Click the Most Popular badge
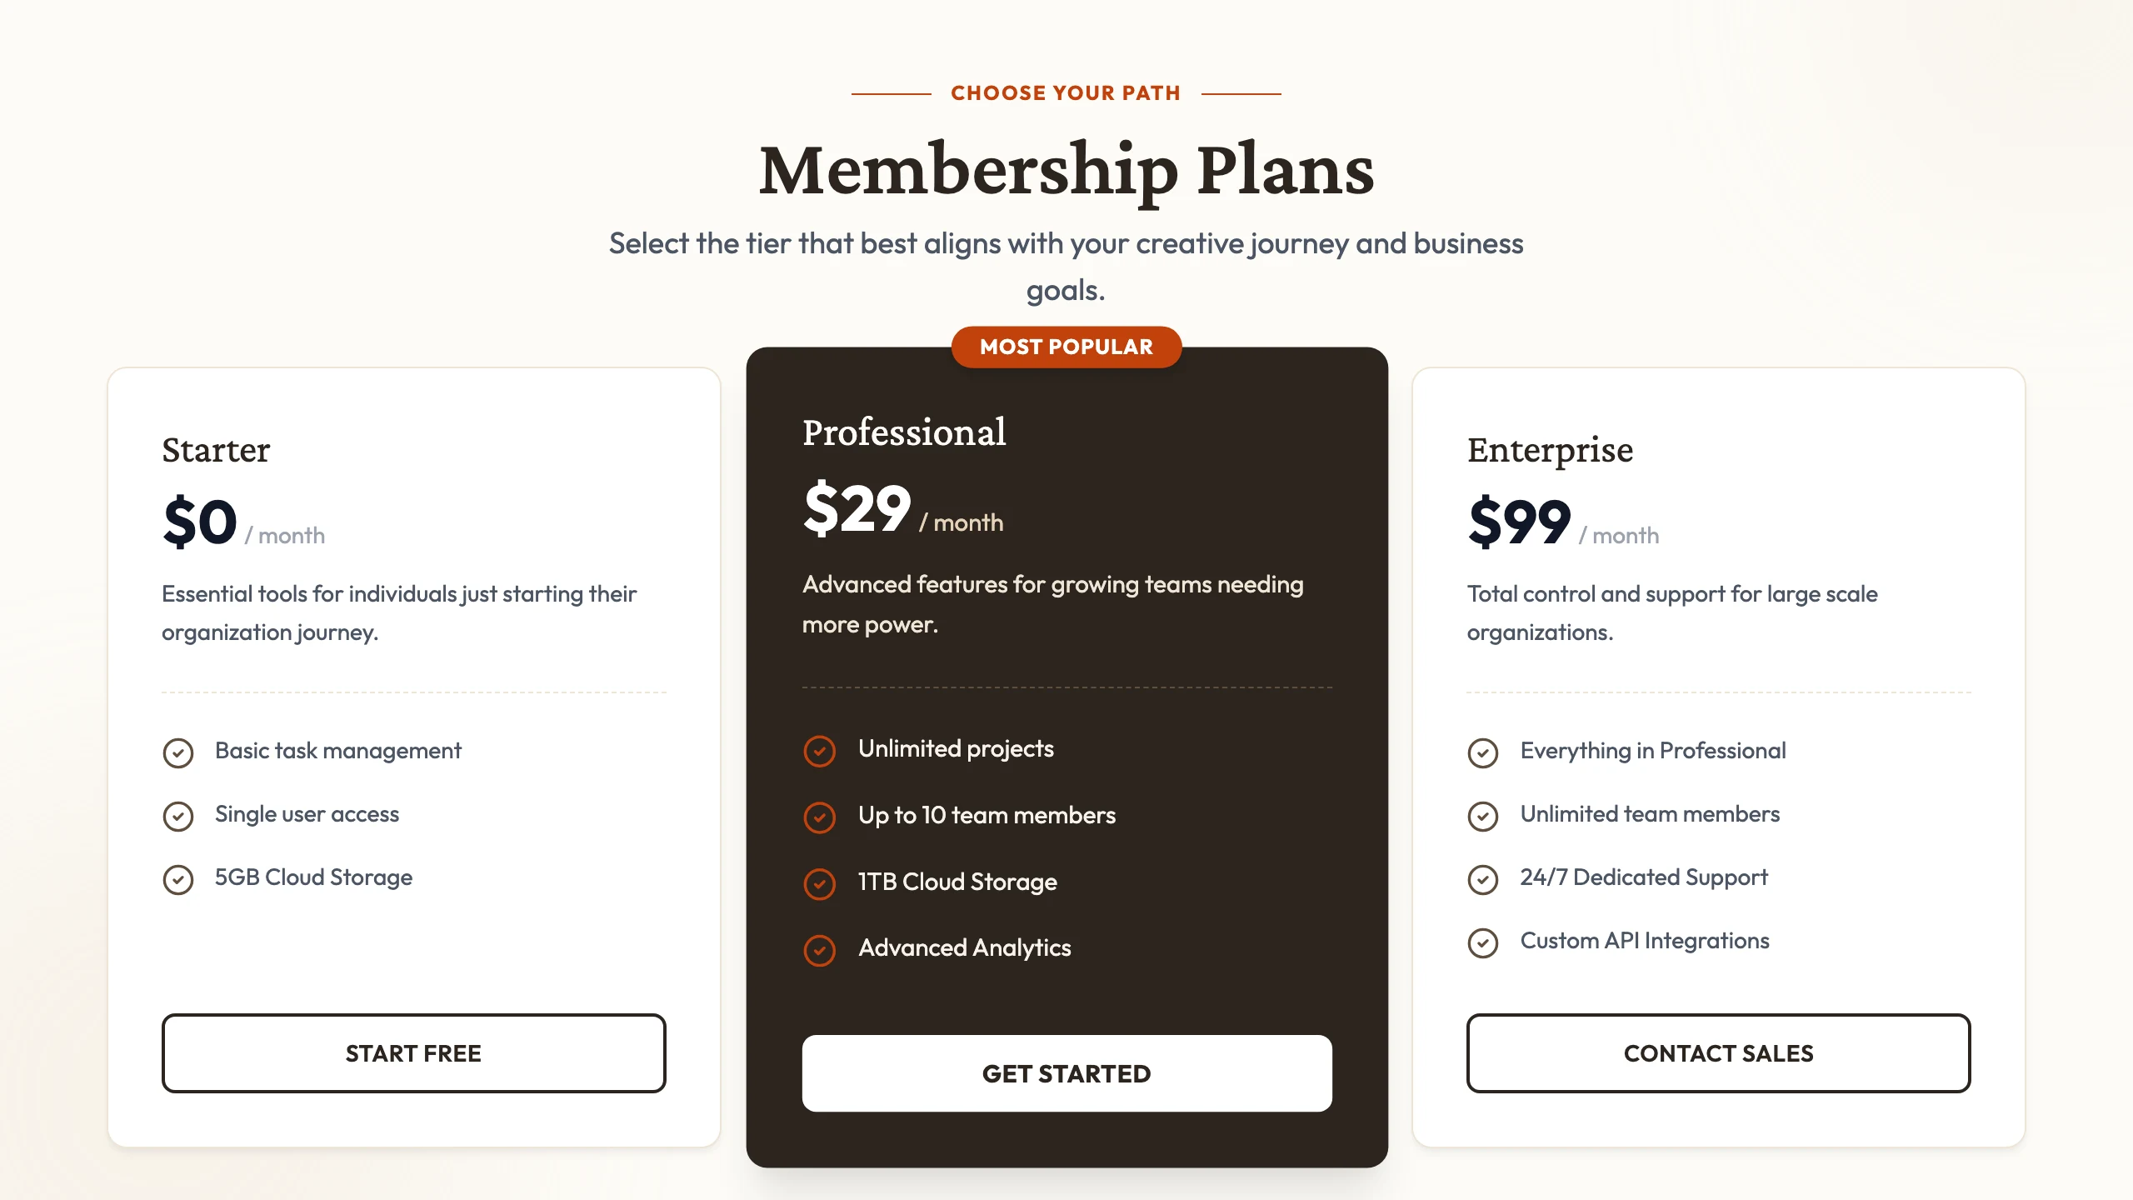Screen dimensions: 2133x1200 [1066, 347]
